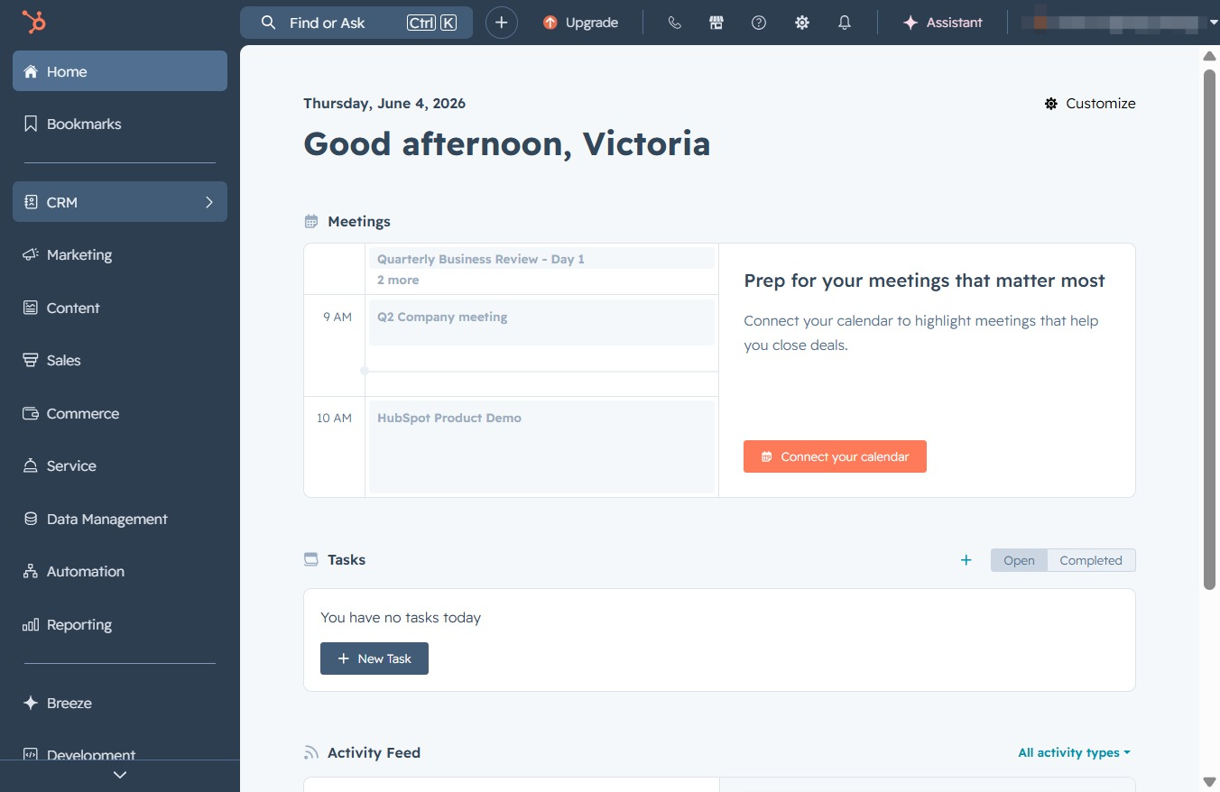The image size is (1220, 792).
Task: Click the Home house icon
Action: click(x=31, y=71)
